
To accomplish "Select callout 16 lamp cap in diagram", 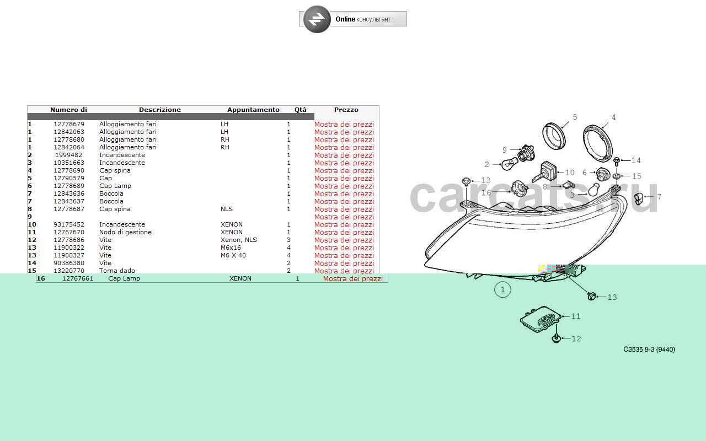I will click(x=486, y=192).
